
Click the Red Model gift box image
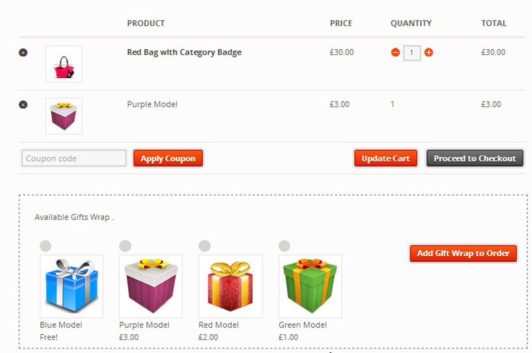tap(231, 286)
